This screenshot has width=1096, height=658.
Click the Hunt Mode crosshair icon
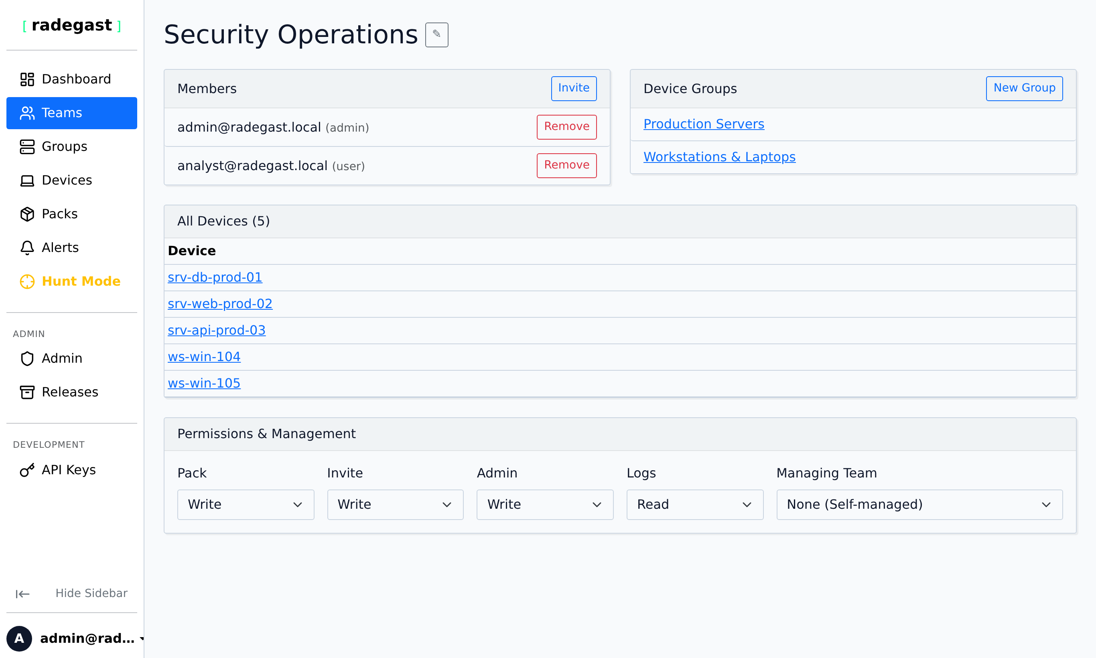27,282
